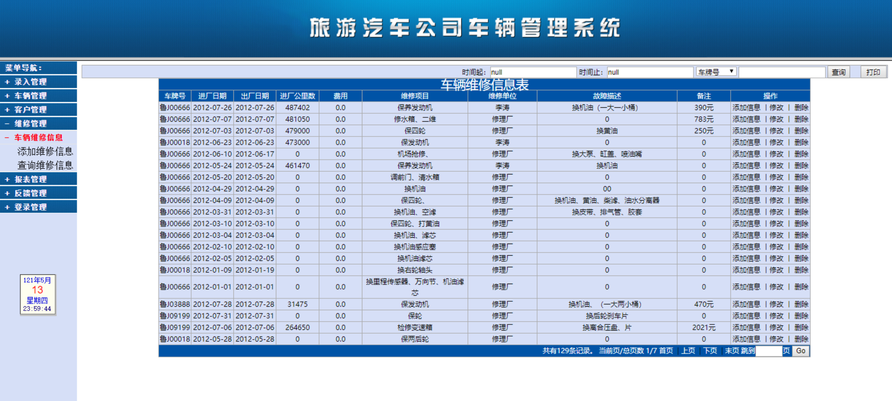The image size is (892, 401).
Task: Open the 车牌号 search type dropdown
Action: coord(716,72)
